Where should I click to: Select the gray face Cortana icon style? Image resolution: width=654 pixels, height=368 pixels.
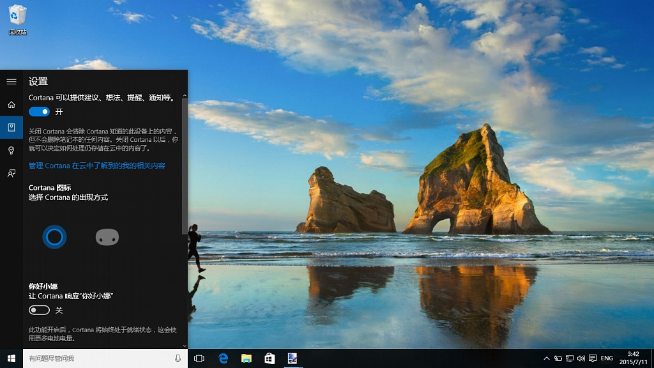pyautogui.click(x=107, y=237)
